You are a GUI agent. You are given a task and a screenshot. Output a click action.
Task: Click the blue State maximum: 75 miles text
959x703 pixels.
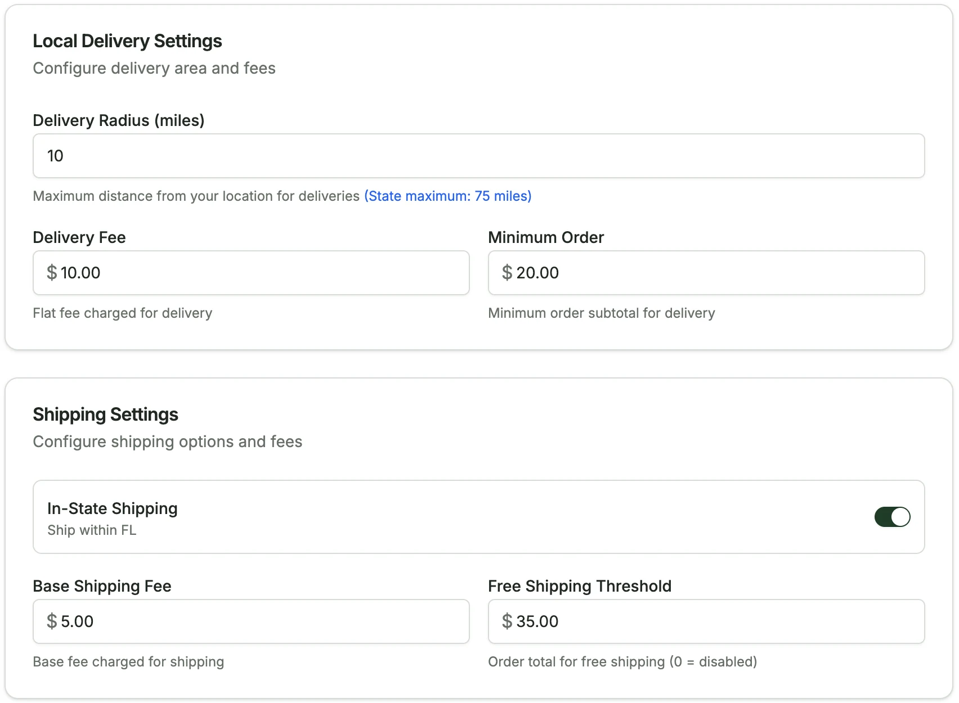click(x=448, y=196)
